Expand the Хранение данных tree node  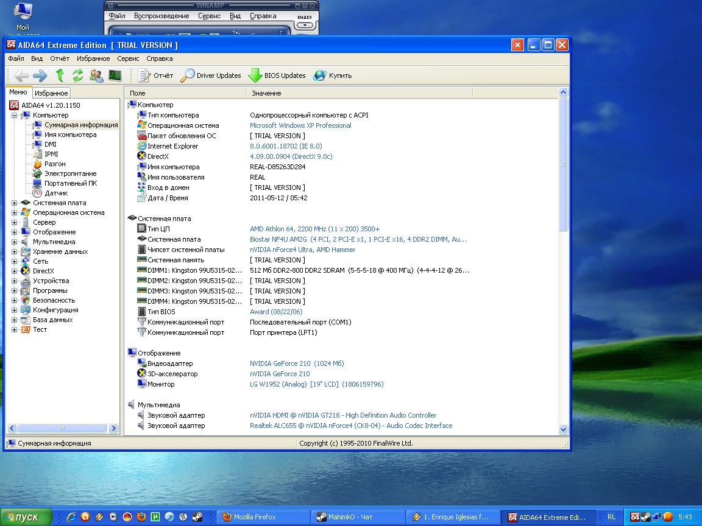click(x=15, y=252)
